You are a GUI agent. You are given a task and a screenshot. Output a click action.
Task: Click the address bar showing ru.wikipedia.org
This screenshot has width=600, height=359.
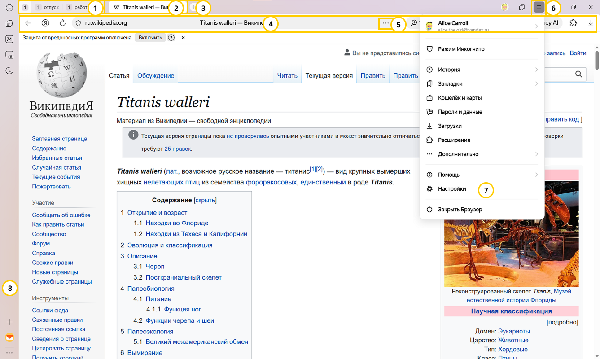(135, 23)
